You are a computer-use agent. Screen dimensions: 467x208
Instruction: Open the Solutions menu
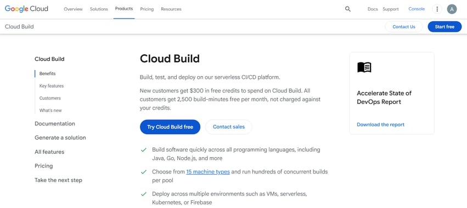click(99, 9)
